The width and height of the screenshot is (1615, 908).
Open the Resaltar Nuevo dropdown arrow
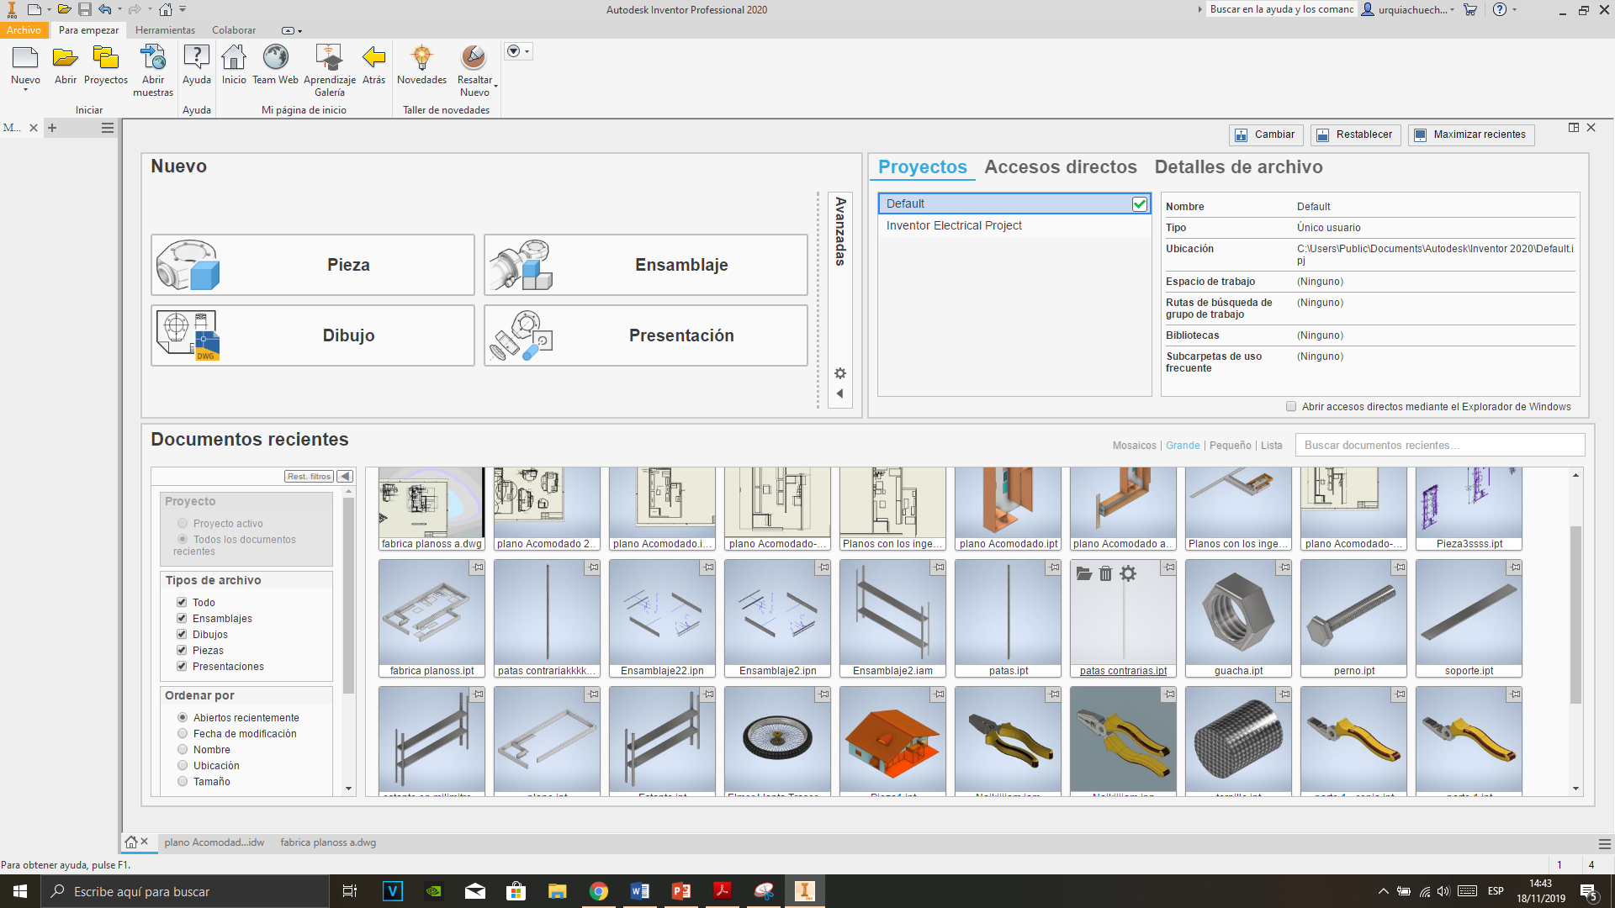point(495,87)
